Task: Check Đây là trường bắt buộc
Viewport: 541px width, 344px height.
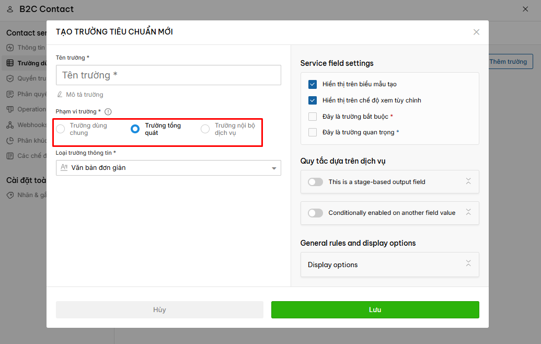Action: click(x=312, y=117)
